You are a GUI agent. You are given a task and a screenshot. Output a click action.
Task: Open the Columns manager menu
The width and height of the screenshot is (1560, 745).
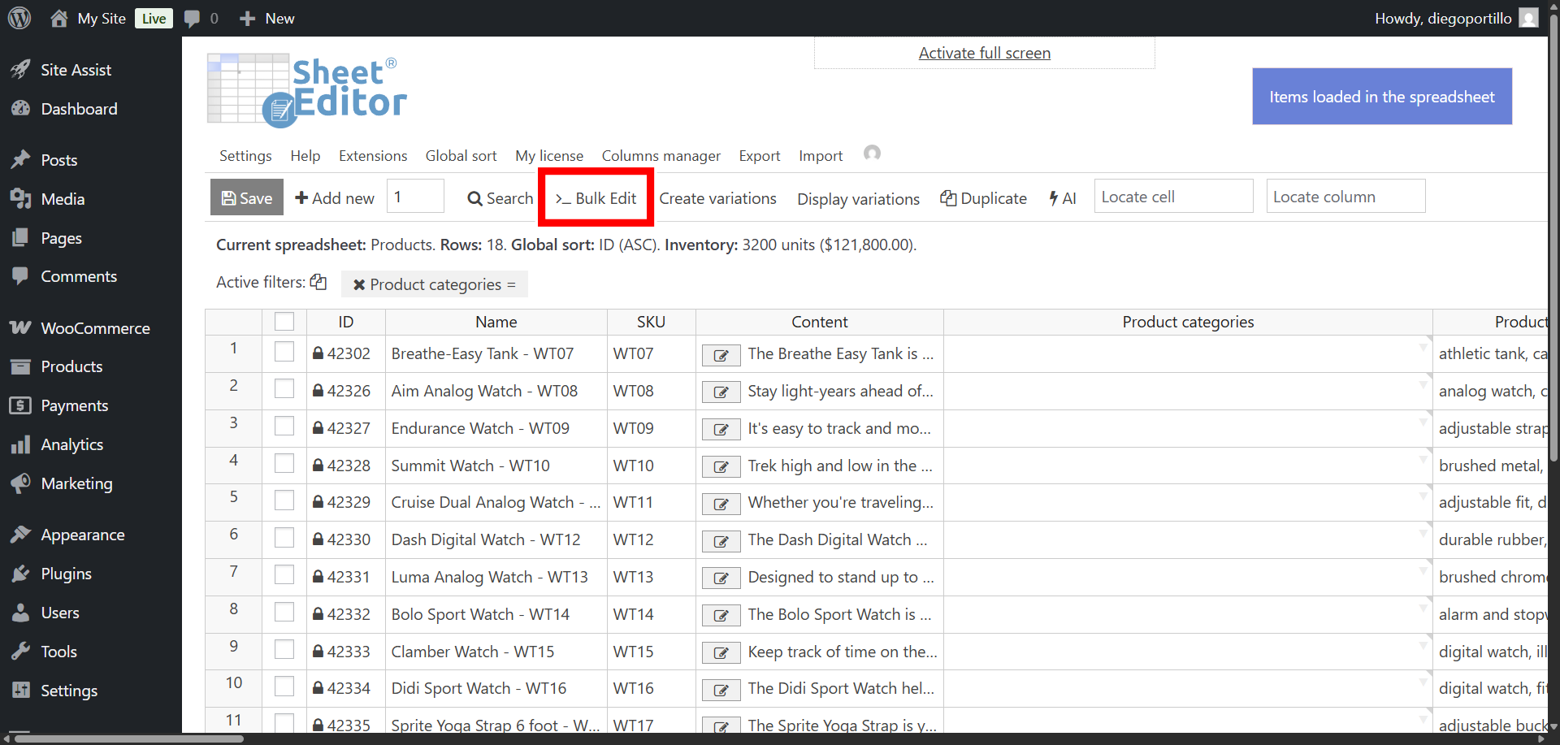pos(661,156)
